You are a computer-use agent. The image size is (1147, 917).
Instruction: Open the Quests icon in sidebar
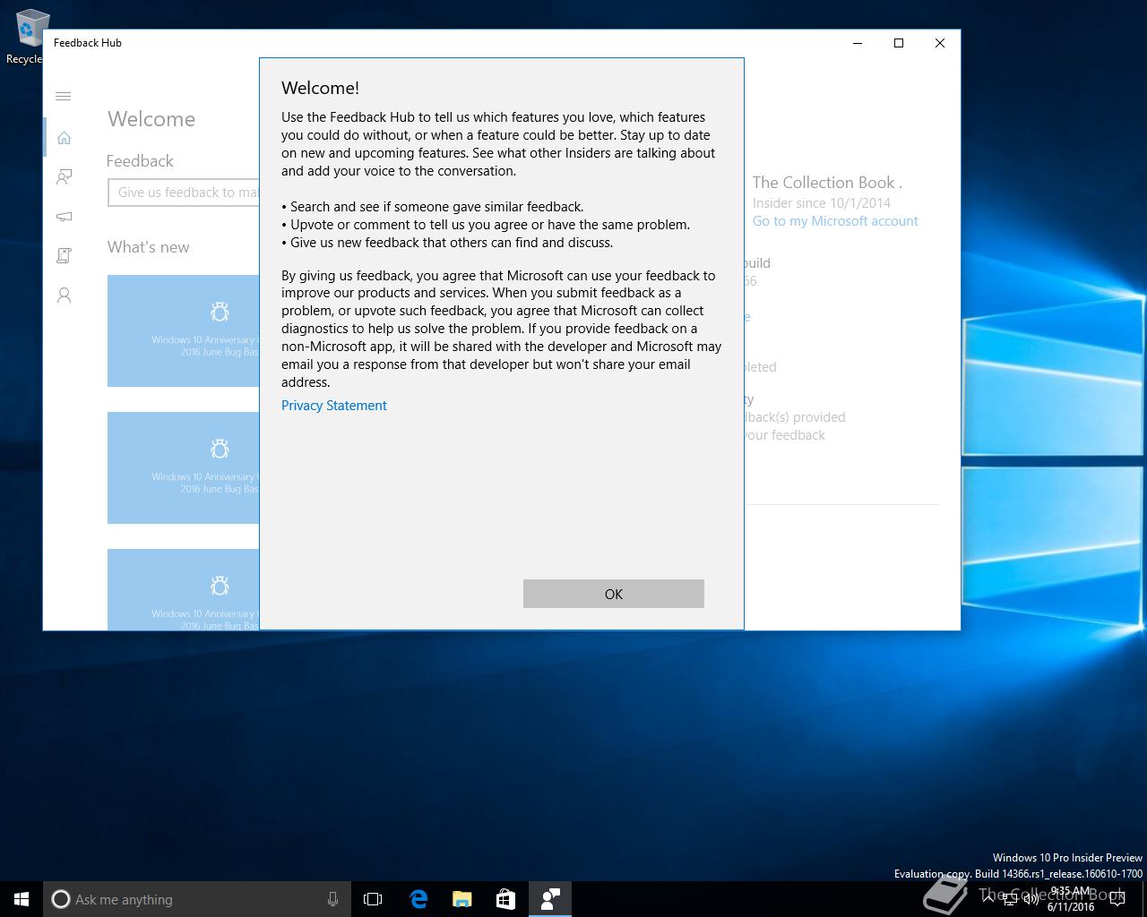(64, 256)
